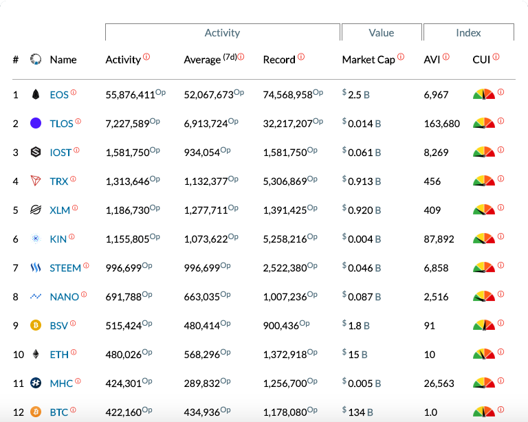Image resolution: width=528 pixels, height=422 pixels.
Task: Select the Activity group tab
Action: point(223,32)
